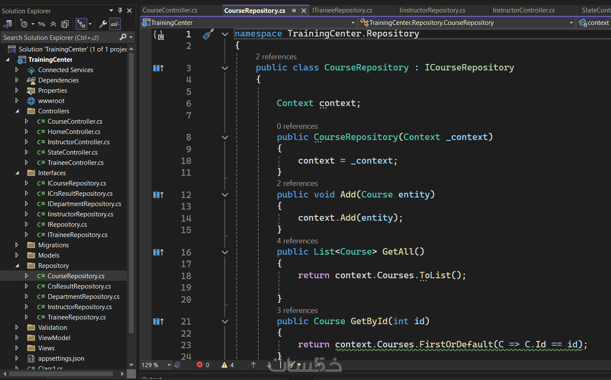
Task: Click the warnings triangle indicator in editor status
Action: click(x=224, y=365)
